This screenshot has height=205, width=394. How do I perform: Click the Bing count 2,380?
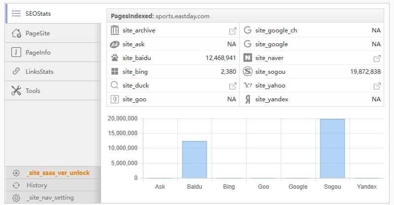[229, 72]
